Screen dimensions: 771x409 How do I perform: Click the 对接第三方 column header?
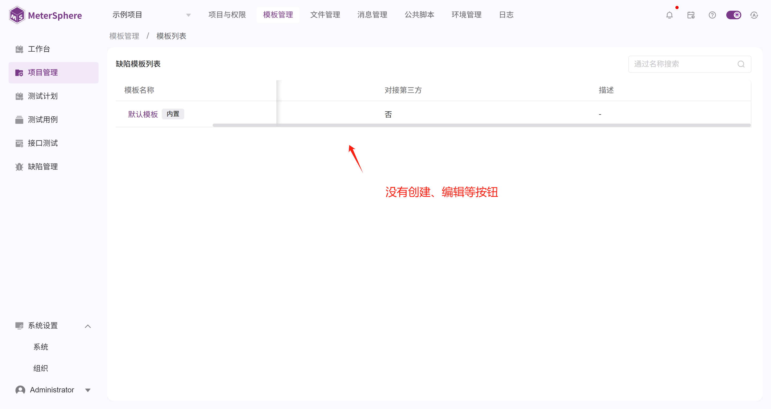(403, 90)
